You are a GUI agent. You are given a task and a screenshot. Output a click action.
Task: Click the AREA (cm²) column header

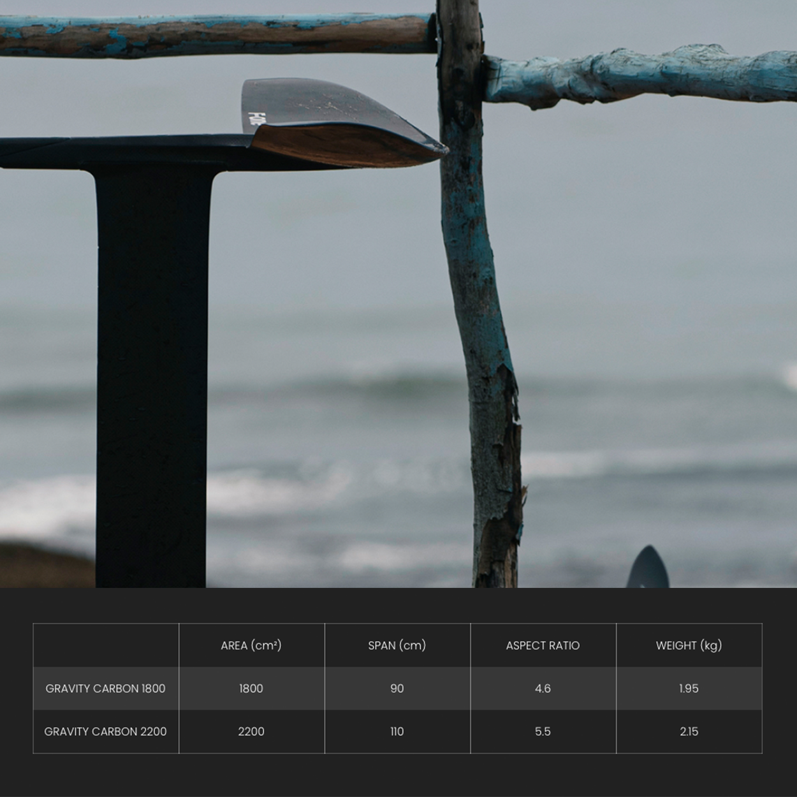coord(251,645)
